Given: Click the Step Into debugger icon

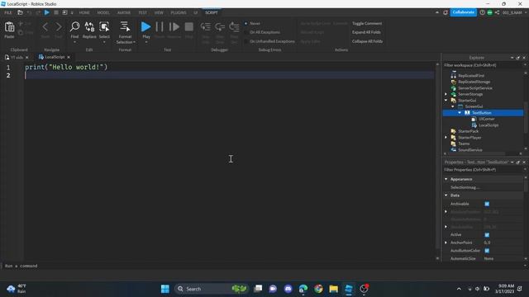Looking at the screenshot, I should (x=205, y=26).
